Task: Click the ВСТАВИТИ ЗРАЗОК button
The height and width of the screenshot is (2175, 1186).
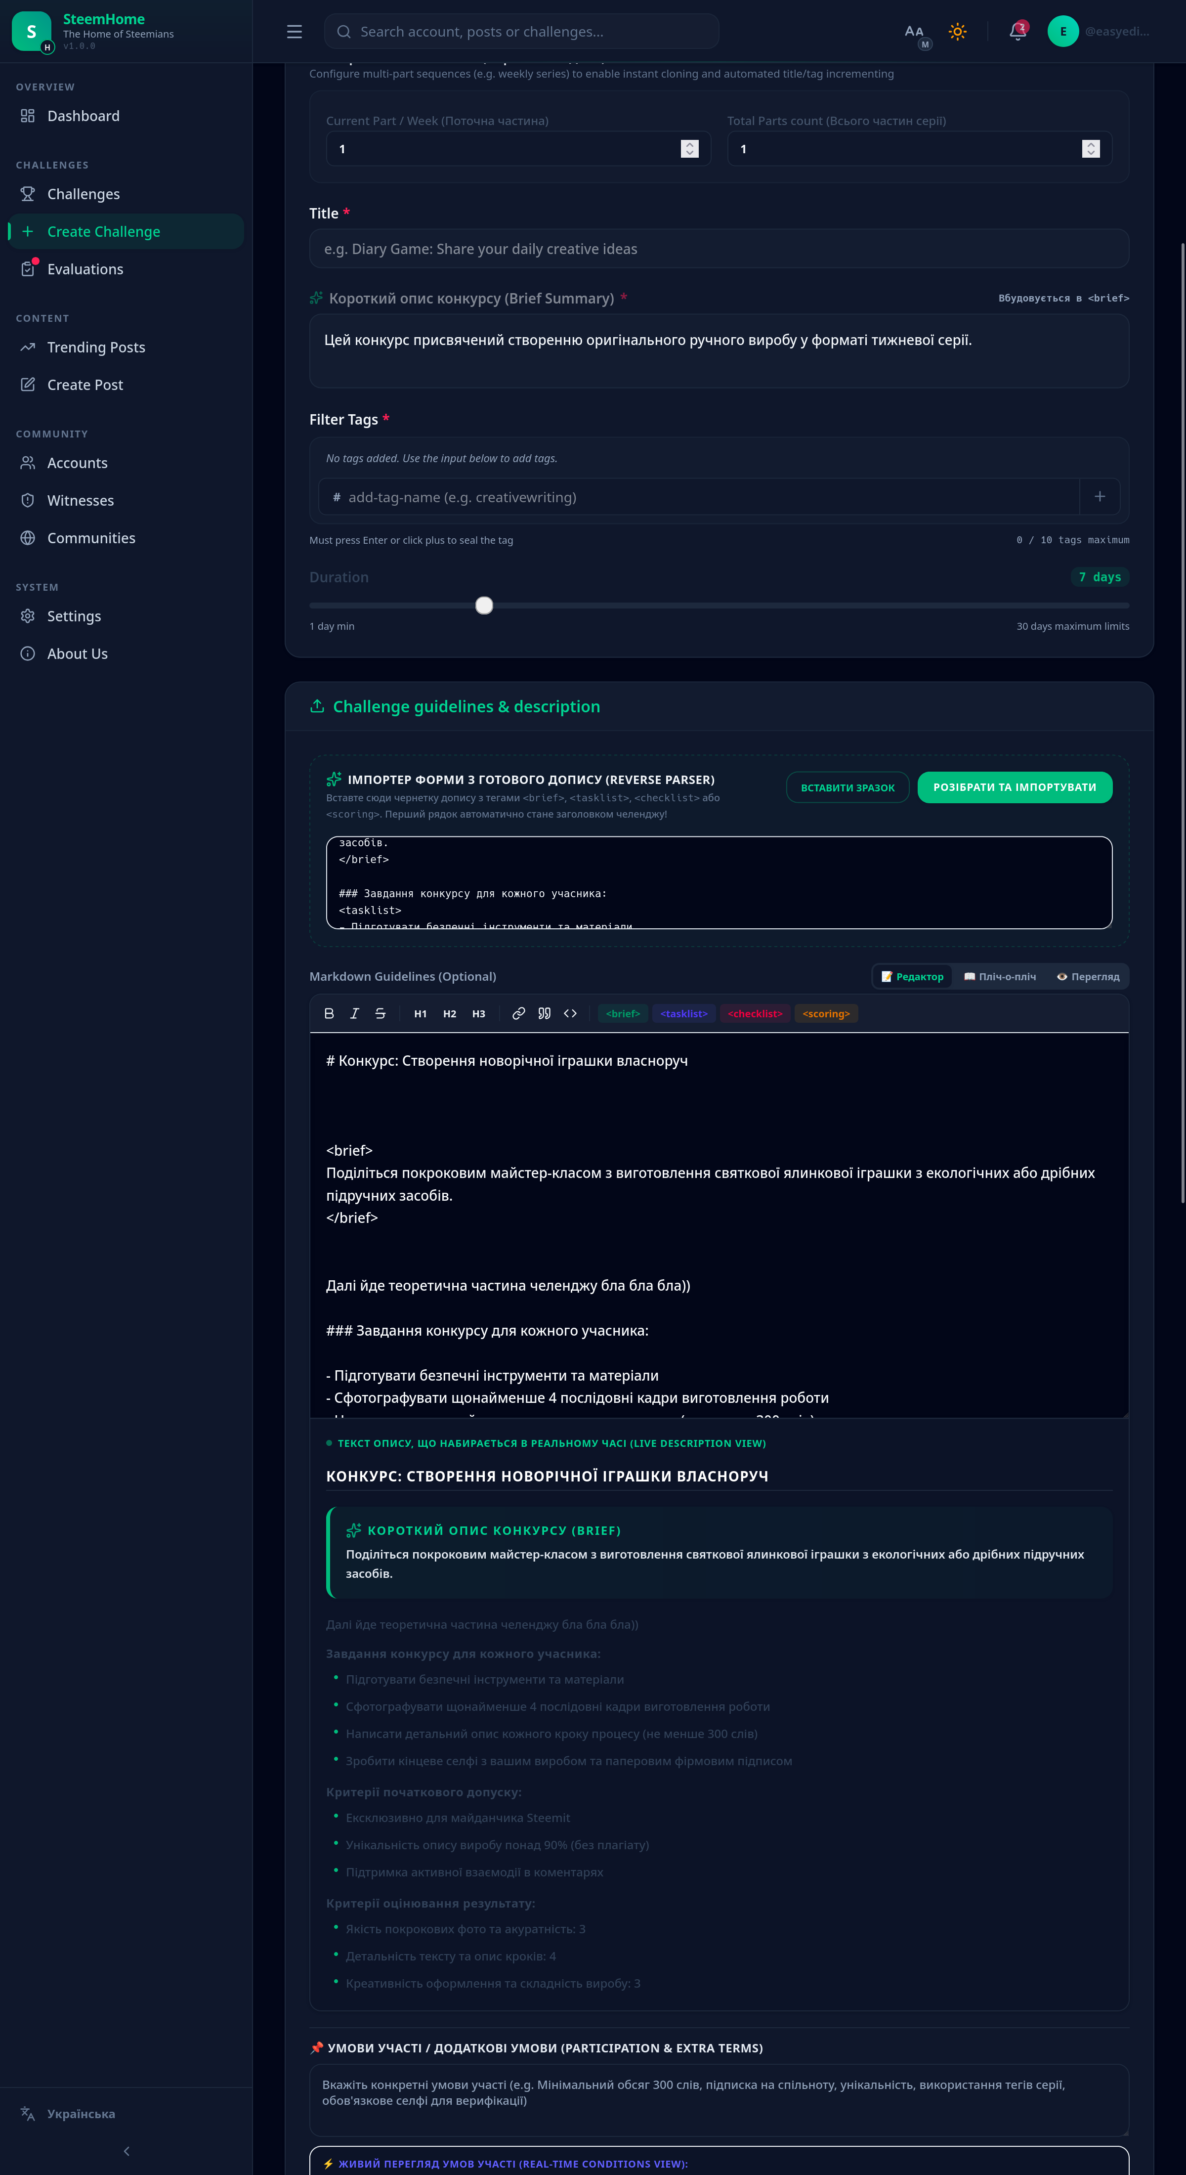Action: [x=847, y=788]
